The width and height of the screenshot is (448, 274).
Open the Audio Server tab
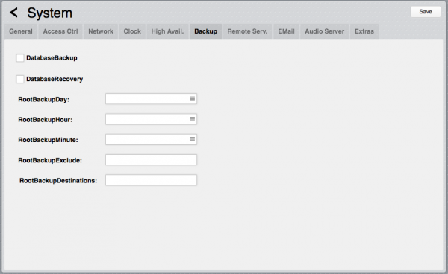325,31
